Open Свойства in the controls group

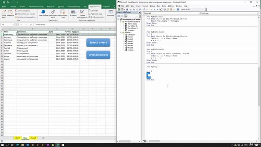pos(93,11)
